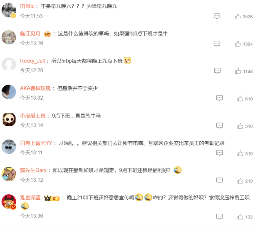This screenshot has width=258, height=228.
Task: Reply to 猫先生Gary's comment
Action: (x=219, y=180)
